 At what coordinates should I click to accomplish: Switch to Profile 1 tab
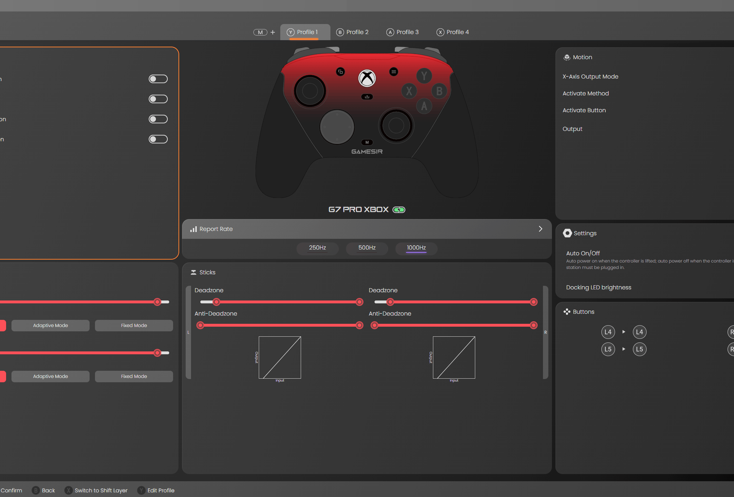click(305, 32)
